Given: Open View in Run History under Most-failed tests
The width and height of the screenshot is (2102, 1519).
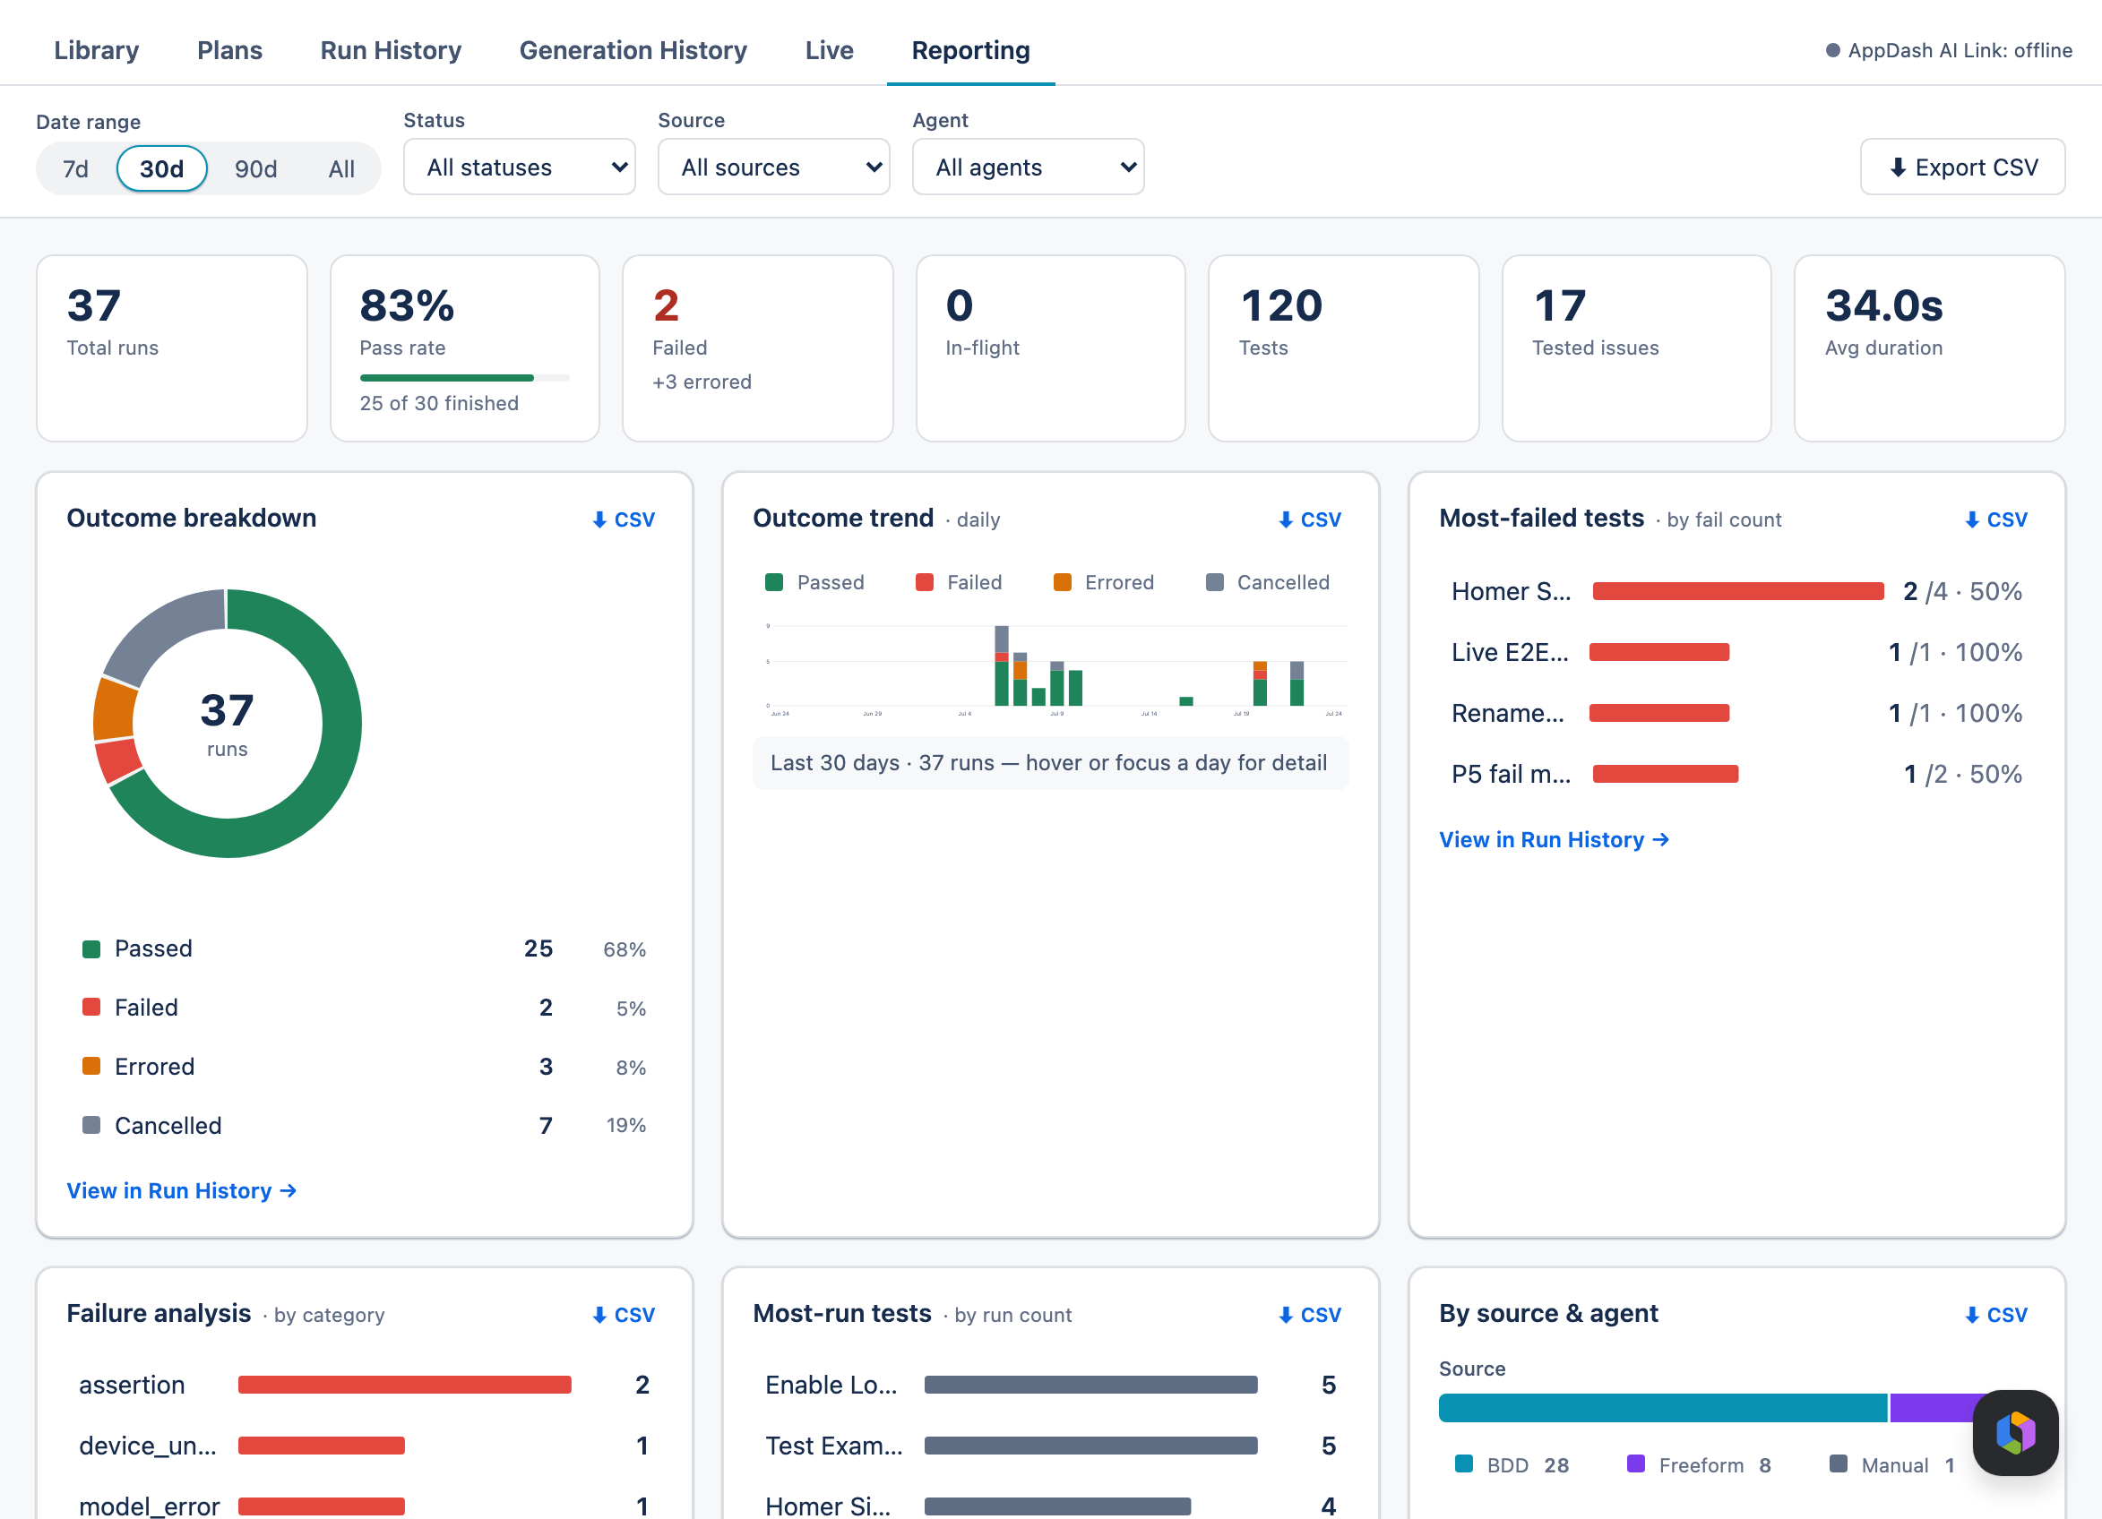Looking at the screenshot, I should [1554, 839].
